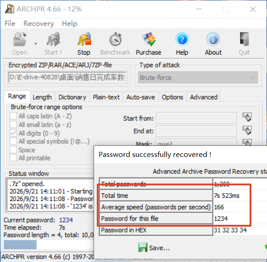Toggle the All printable checkbox
The width and height of the screenshot is (267, 262).
click(x=13, y=158)
